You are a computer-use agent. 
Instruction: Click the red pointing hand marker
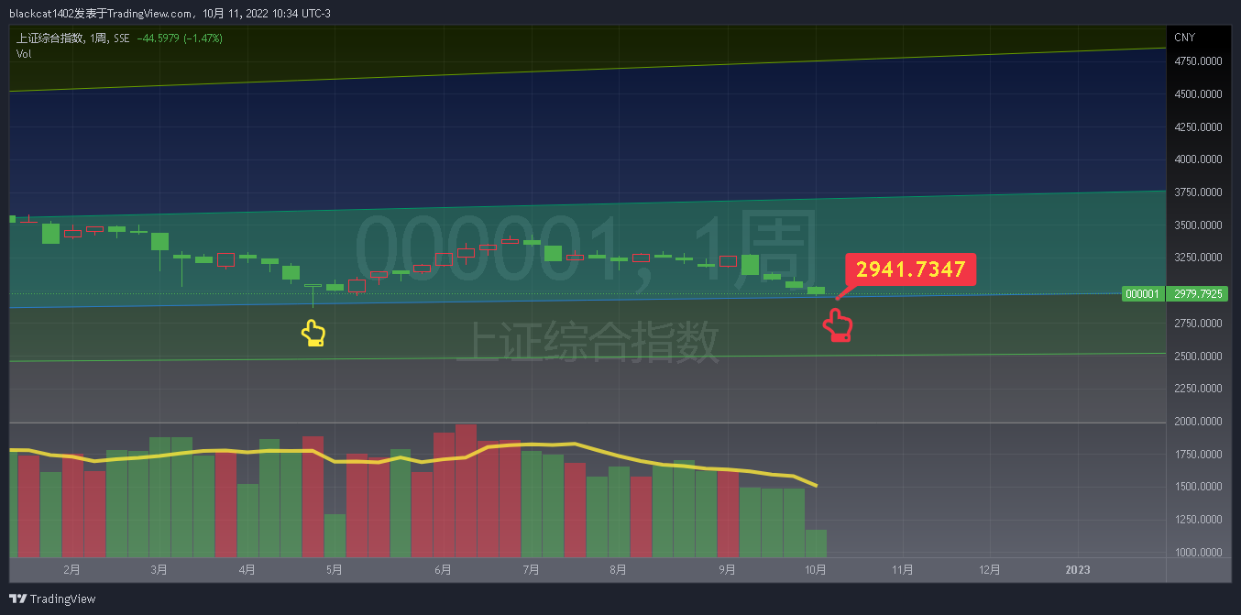pos(838,325)
